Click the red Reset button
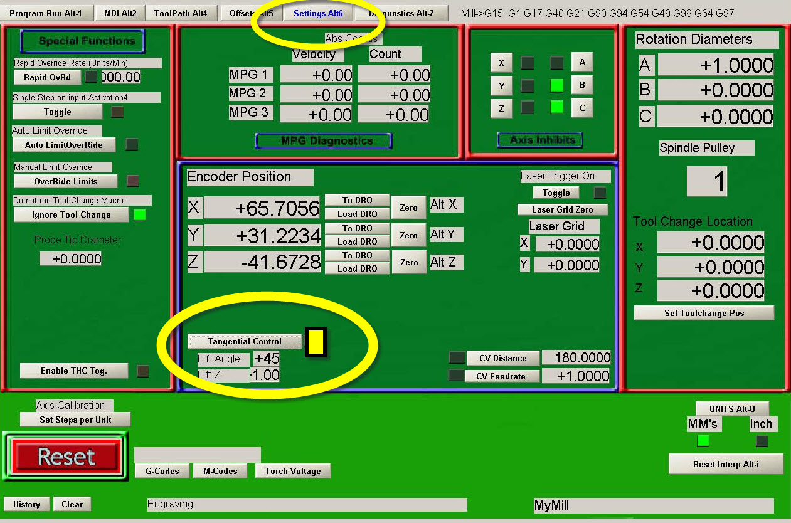The width and height of the screenshot is (791, 523). point(66,457)
